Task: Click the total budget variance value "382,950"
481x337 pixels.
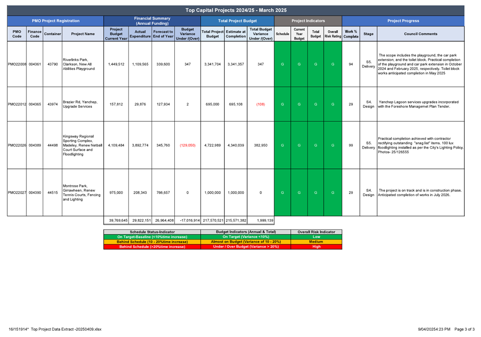Action: [x=261, y=145]
